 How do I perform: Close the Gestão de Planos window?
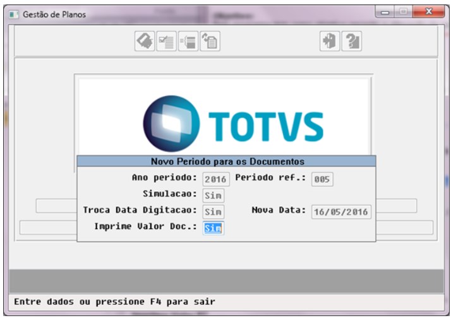[428, 12]
